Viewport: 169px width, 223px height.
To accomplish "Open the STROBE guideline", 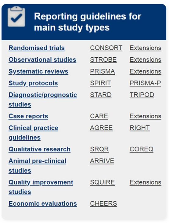I will click(x=103, y=60).
